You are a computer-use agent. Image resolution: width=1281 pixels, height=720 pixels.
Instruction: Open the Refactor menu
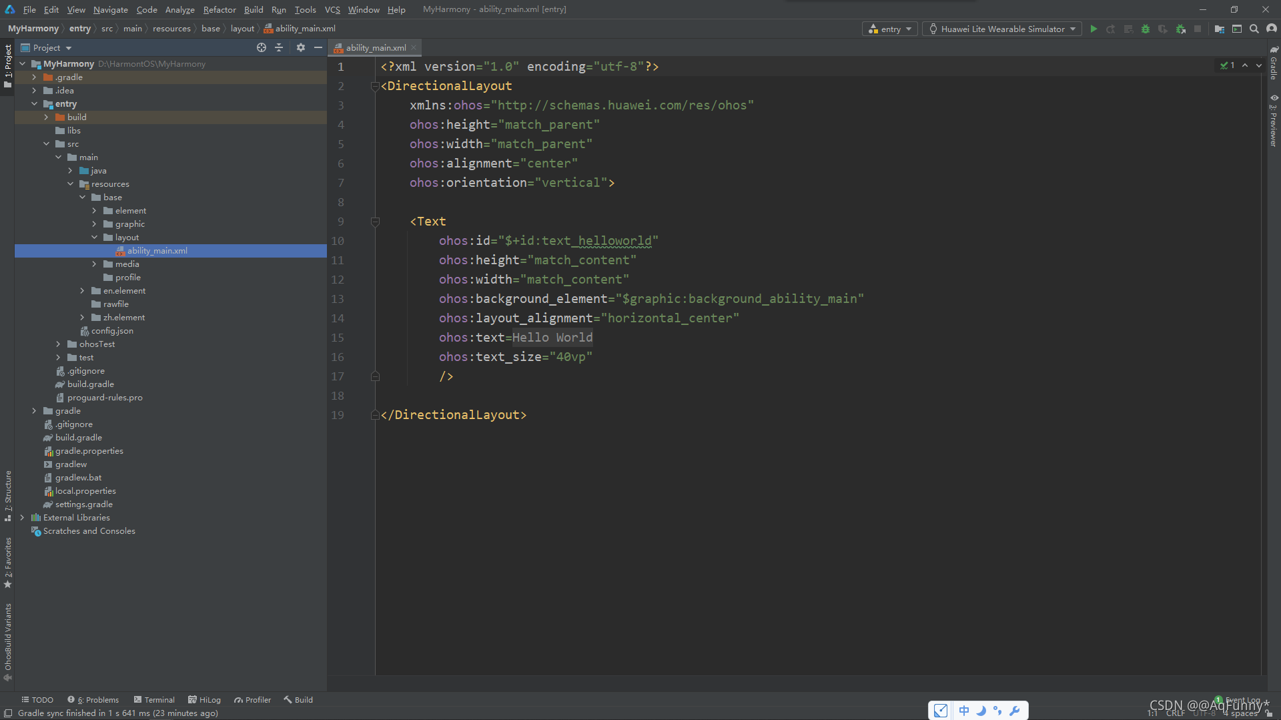(x=220, y=9)
